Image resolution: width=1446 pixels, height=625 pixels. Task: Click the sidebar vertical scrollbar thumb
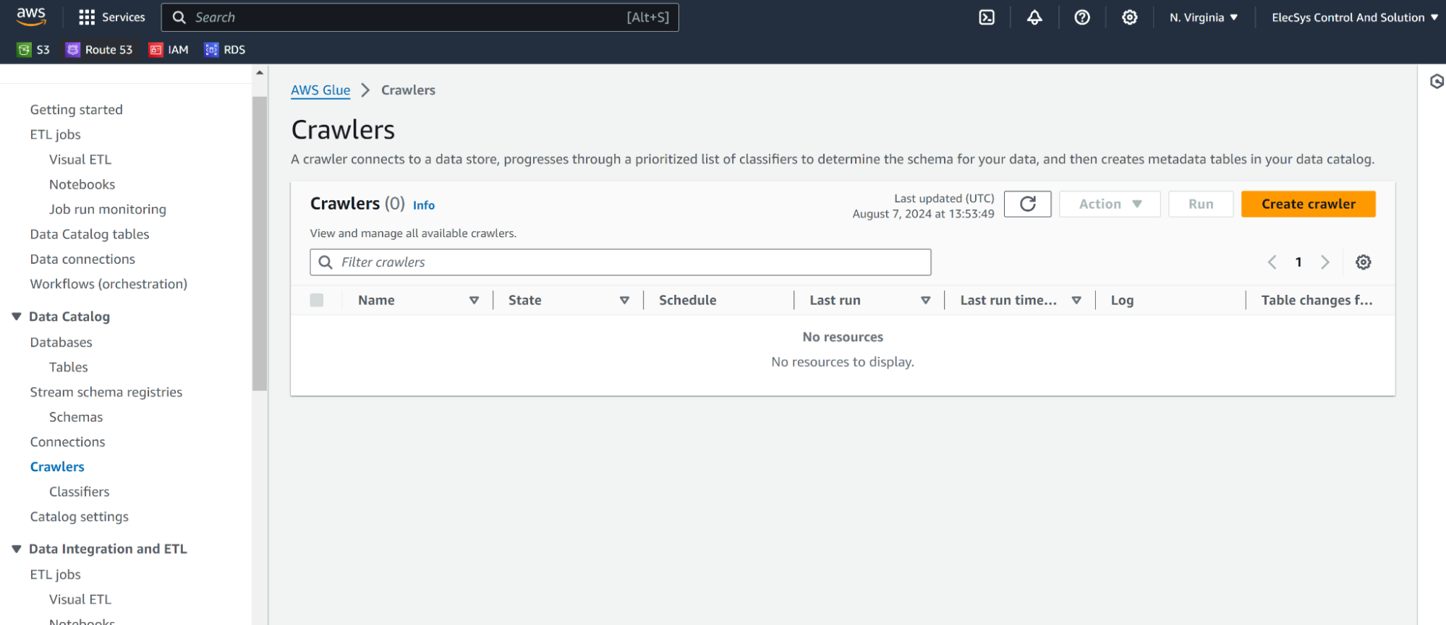(260, 243)
